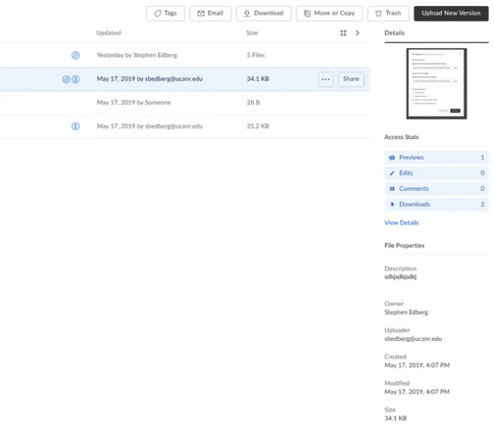The width and height of the screenshot is (494, 432).
Task: Click the shared link icon on the first row
Action: (x=76, y=56)
